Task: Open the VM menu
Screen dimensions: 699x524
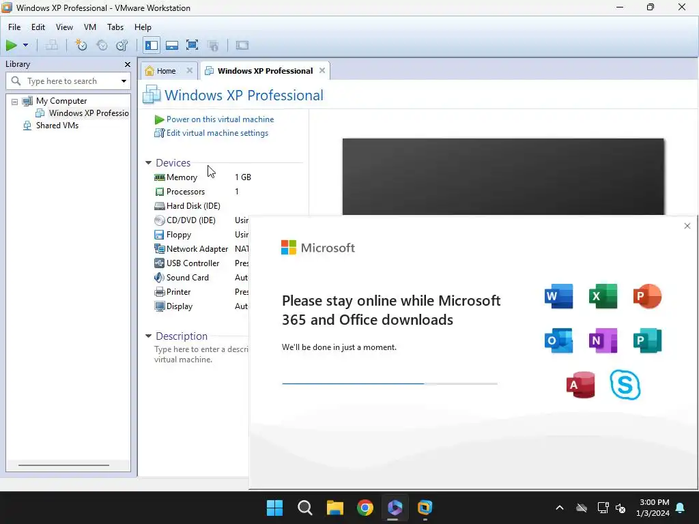Action: coord(89,27)
